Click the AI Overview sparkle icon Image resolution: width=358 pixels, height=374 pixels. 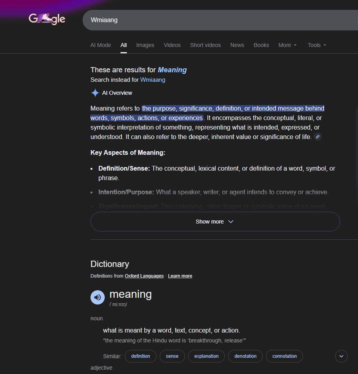95,93
